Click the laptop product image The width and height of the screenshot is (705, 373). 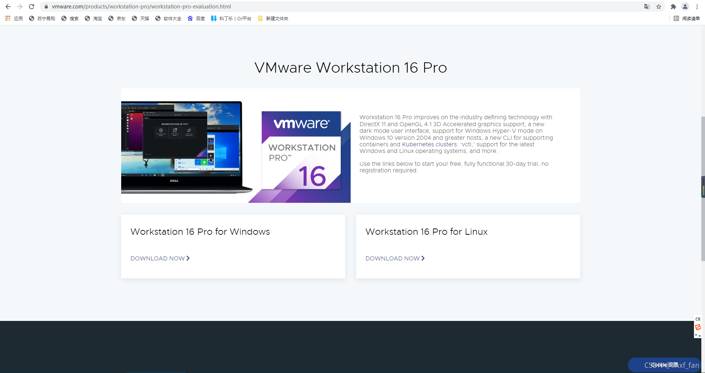point(187,147)
